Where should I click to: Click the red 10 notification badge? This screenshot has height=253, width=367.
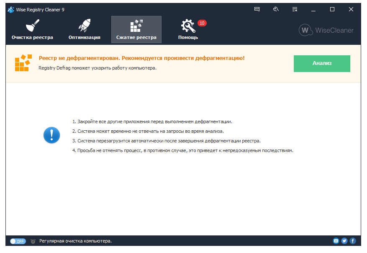tap(202, 23)
